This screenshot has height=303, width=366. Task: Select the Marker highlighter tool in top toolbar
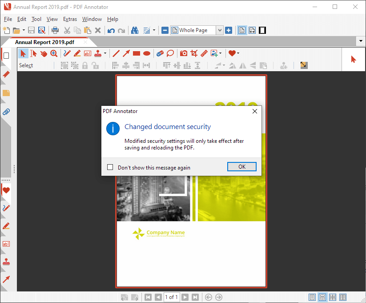pyautogui.click(x=77, y=53)
